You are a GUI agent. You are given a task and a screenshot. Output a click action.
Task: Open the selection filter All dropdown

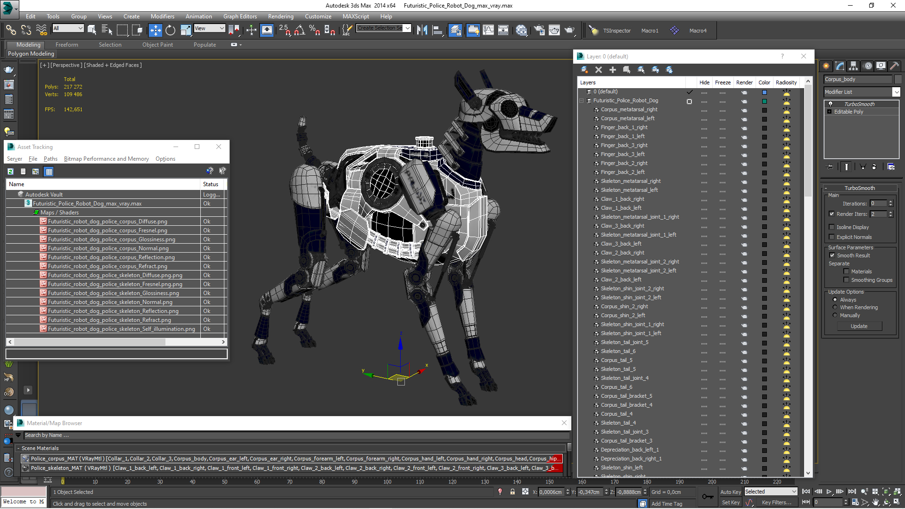point(68,28)
